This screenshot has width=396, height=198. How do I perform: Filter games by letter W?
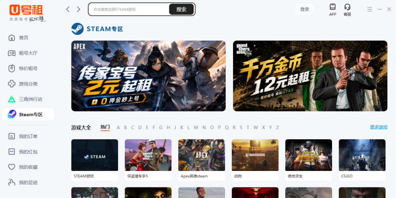[256, 127]
